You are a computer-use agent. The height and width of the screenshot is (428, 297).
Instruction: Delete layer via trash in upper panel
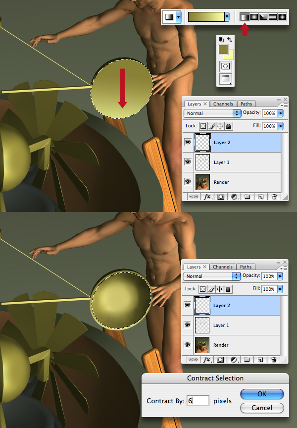[x=274, y=197]
